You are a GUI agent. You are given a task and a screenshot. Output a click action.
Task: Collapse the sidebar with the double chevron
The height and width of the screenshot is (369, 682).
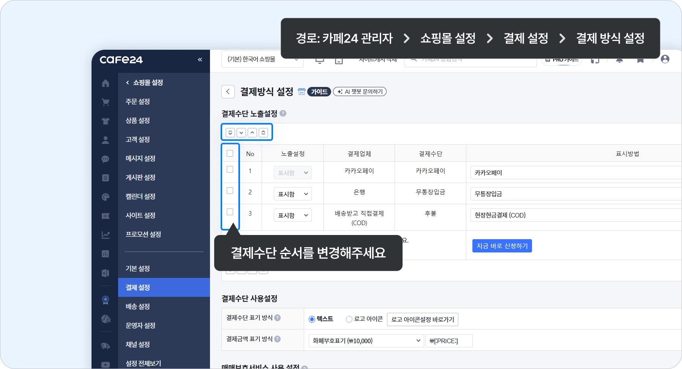point(200,60)
